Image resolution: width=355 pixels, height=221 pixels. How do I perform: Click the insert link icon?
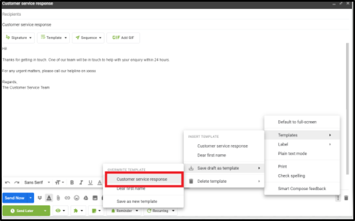[x=67, y=198]
